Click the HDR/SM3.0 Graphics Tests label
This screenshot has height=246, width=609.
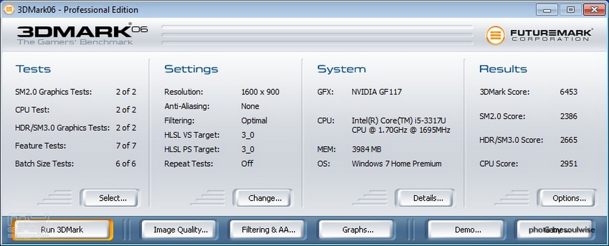(62, 128)
